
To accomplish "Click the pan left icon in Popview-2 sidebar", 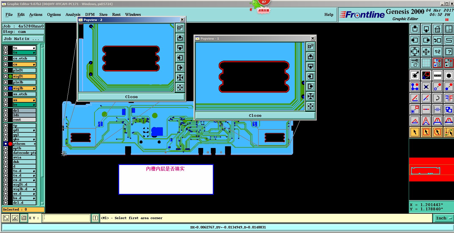I will pyautogui.click(x=180, y=58).
